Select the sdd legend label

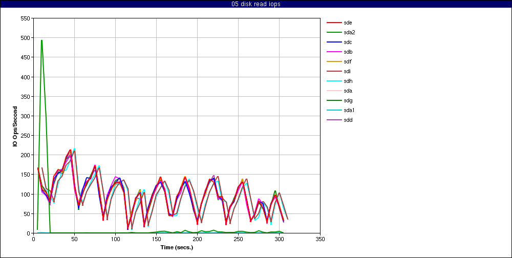348,120
